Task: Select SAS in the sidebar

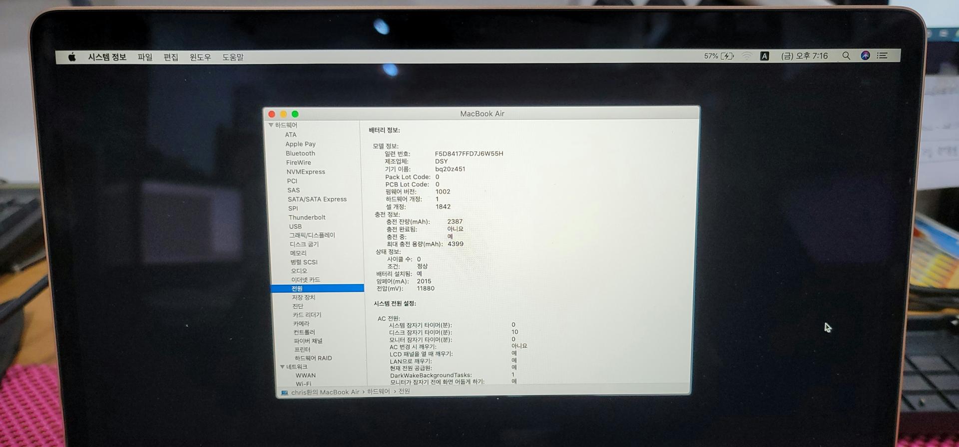Action: [x=294, y=190]
